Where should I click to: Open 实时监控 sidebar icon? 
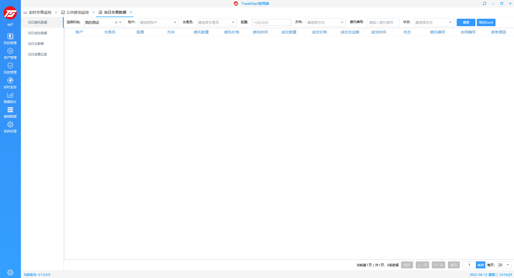point(10,83)
